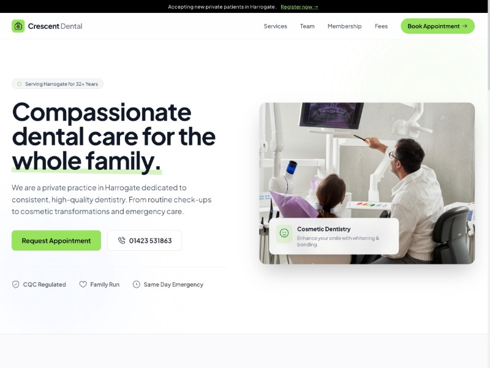Go to the Membership page
This screenshot has height=368, width=490.
(344, 26)
